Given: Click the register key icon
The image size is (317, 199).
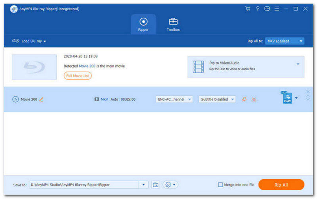Looking at the screenshot, I should pos(258,9).
